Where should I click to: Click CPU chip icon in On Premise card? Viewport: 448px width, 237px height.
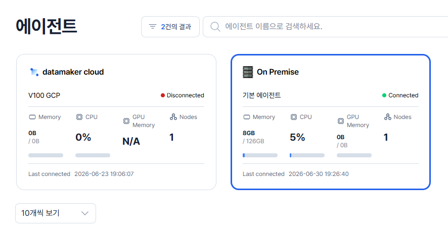point(293,117)
